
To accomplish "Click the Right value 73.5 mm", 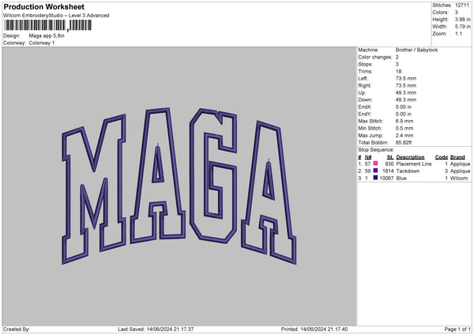I will tap(406, 85).
